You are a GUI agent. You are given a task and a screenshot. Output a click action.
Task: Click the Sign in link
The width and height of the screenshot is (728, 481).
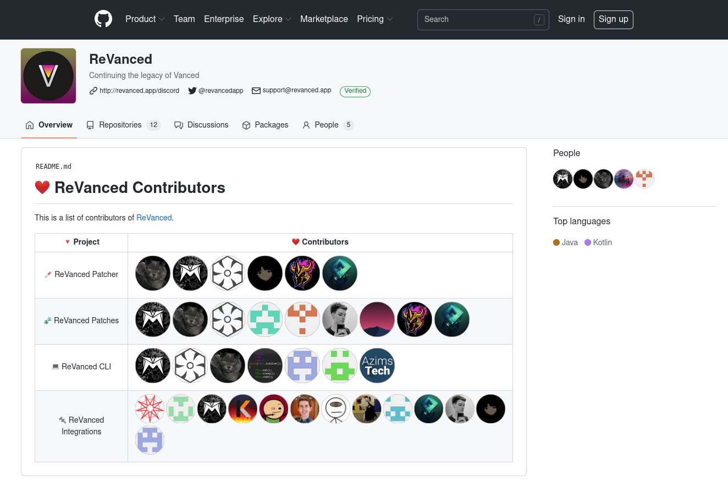pyautogui.click(x=571, y=19)
